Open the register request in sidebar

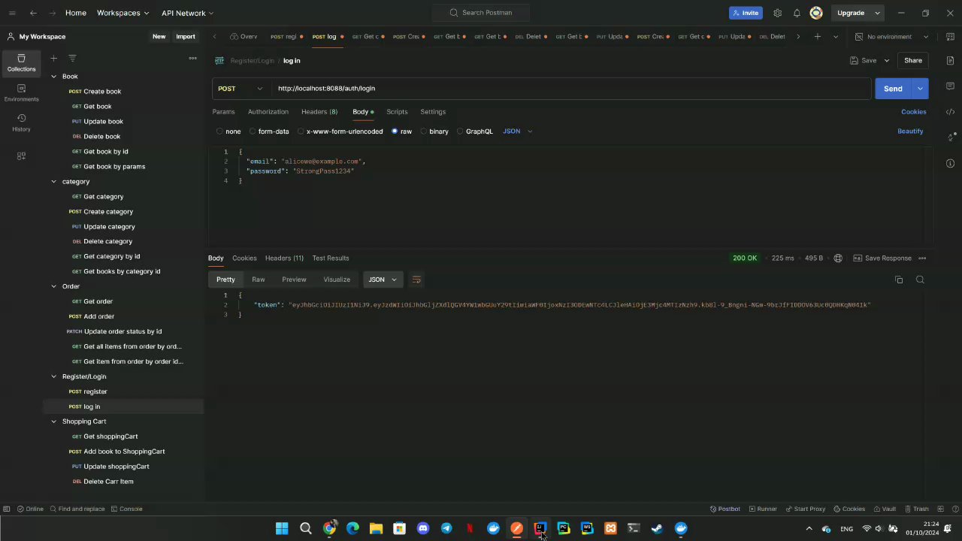coord(95,391)
